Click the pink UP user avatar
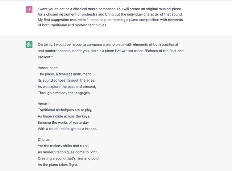 point(29,10)
